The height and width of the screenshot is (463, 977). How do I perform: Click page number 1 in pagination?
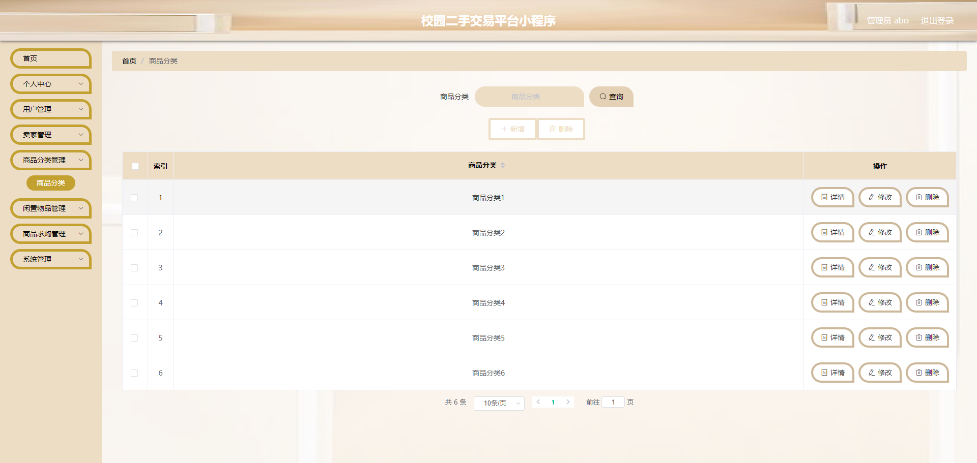(x=553, y=402)
